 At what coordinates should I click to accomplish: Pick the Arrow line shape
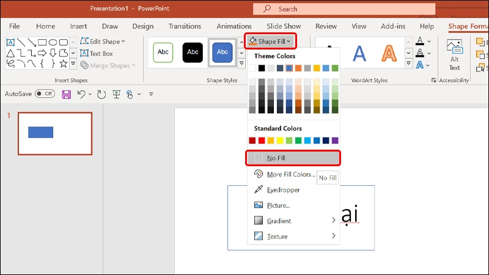pyautogui.click(x=32, y=42)
